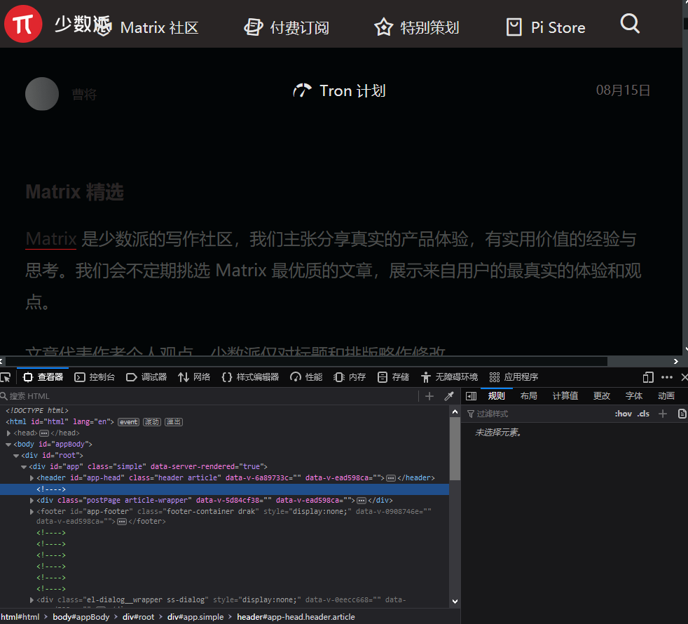This screenshot has height=624, width=688.
Task: Click div#root in the breadcrumb
Action: [x=138, y=617]
